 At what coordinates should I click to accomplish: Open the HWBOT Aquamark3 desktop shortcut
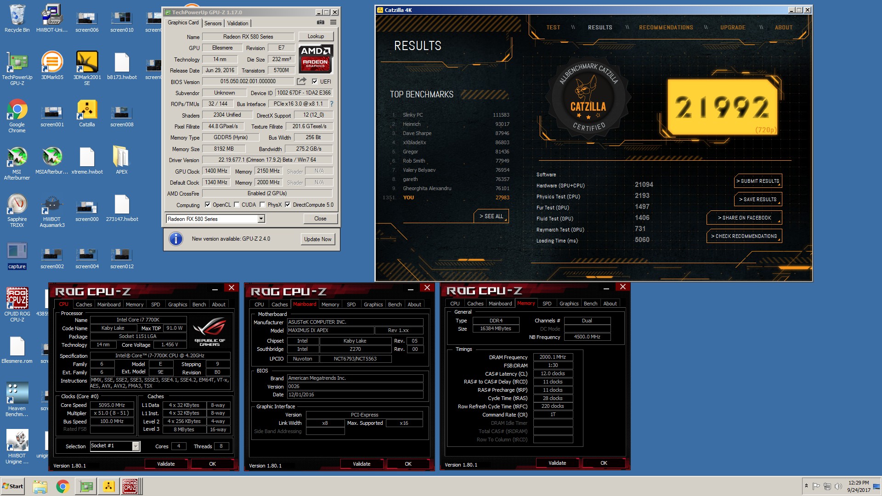52,211
